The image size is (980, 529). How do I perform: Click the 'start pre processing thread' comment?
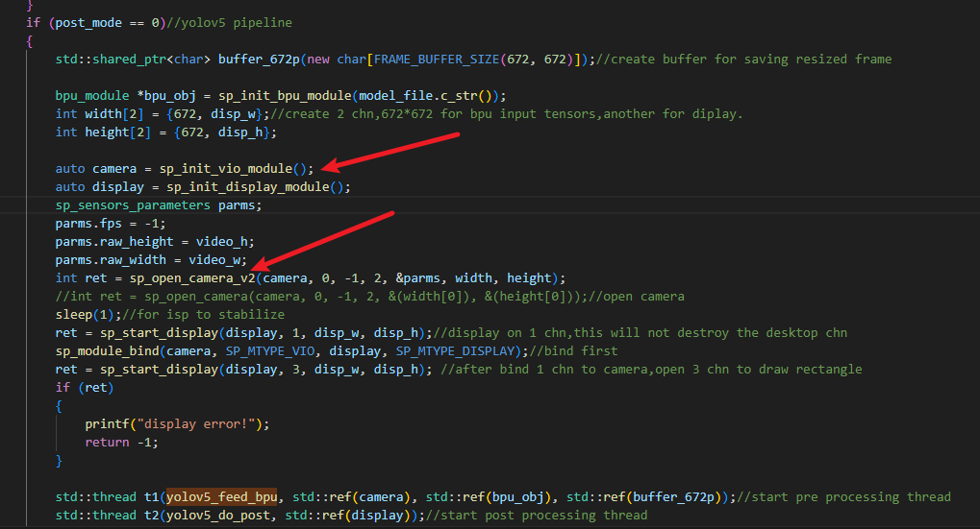pos(843,497)
